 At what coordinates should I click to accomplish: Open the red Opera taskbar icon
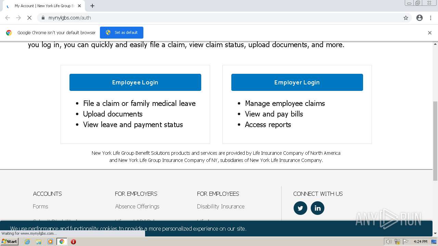coord(73,242)
